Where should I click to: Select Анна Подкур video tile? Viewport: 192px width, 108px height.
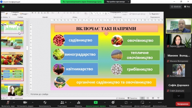pyautogui.click(x=179, y=70)
